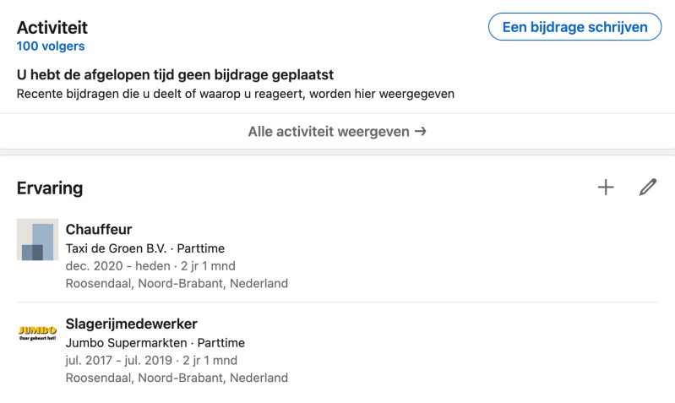Image resolution: width=675 pixels, height=403 pixels.
Task: Click the Roosendaal location under Chauffeur
Action: click(177, 284)
